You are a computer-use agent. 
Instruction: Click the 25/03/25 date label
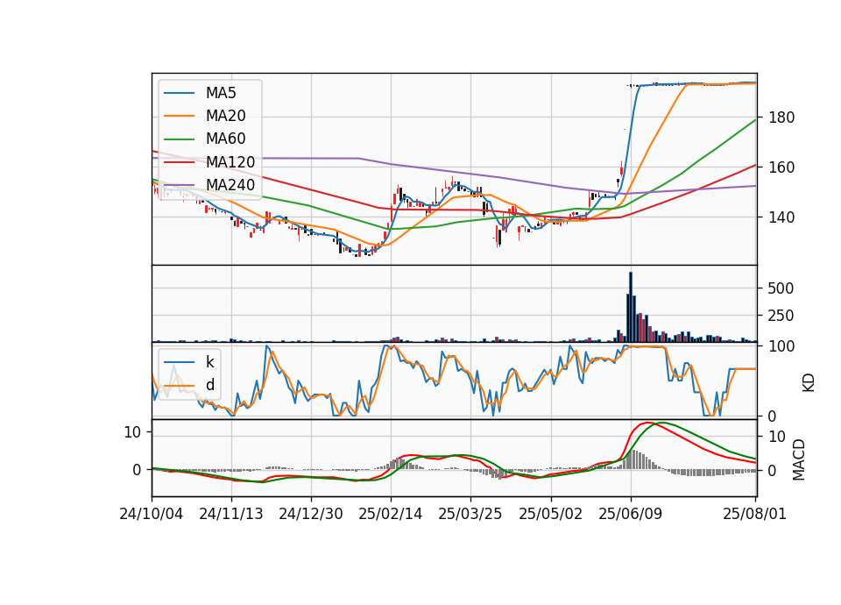(x=470, y=514)
